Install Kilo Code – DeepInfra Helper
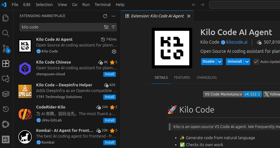280x148 pixels. [x=110, y=97]
